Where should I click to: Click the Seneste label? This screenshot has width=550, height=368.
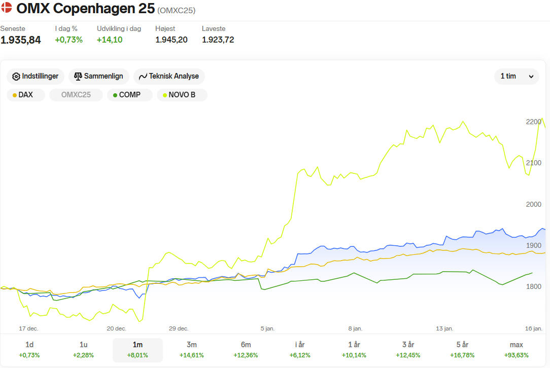[x=13, y=29]
